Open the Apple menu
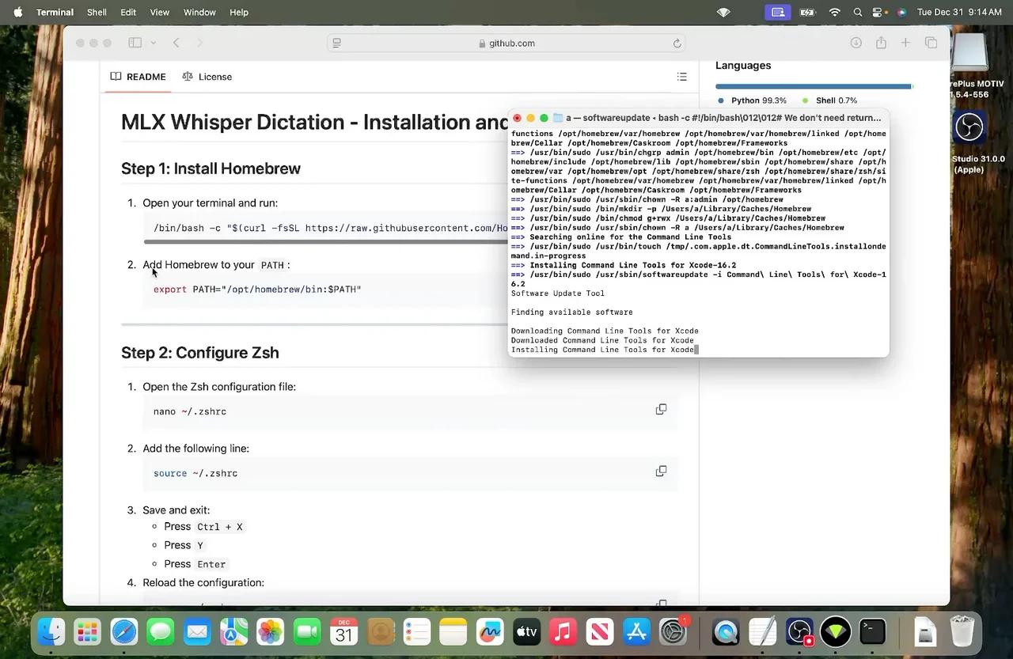1013x659 pixels. coord(17,12)
